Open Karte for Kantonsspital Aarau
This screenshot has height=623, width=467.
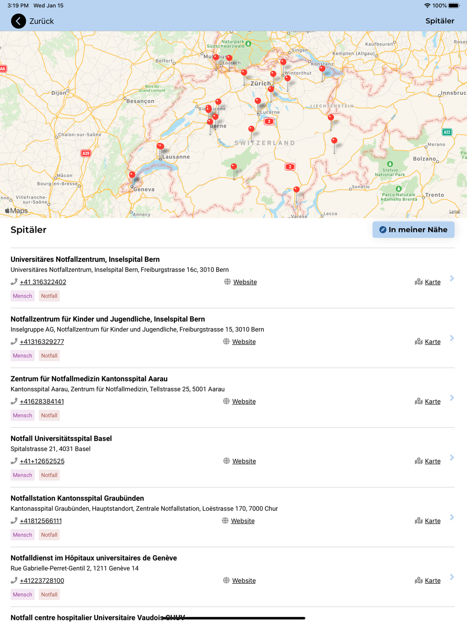pos(433,402)
